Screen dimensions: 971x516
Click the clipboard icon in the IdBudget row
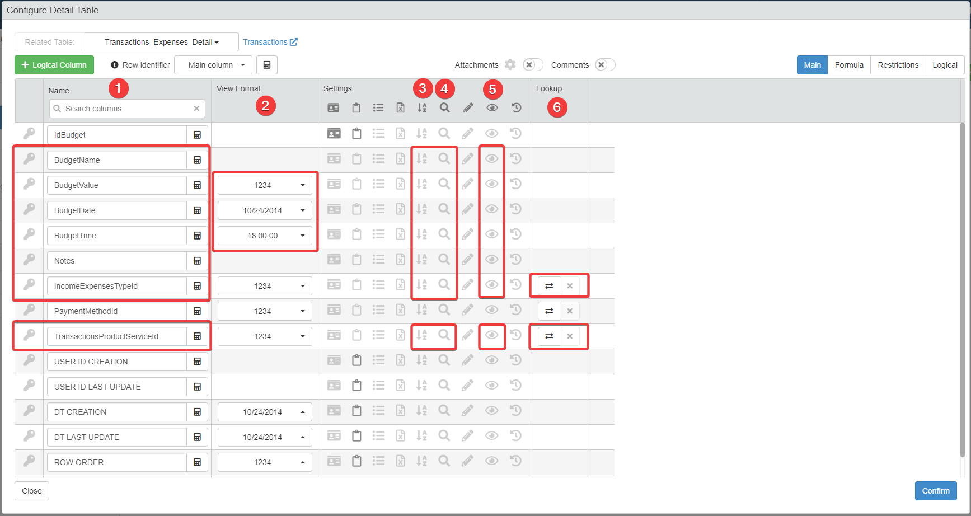pyautogui.click(x=356, y=134)
